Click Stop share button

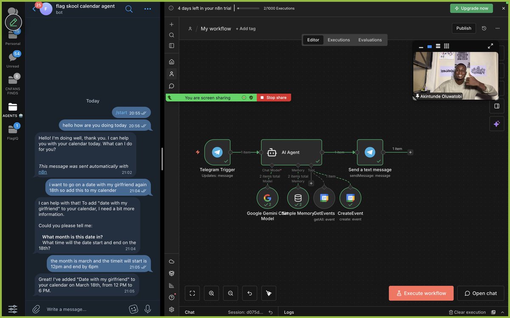[x=274, y=98]
